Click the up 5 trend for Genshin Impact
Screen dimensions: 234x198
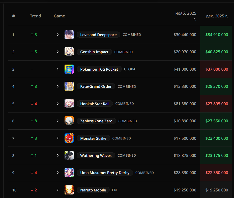pyautogui.click(x=34, y=52)
